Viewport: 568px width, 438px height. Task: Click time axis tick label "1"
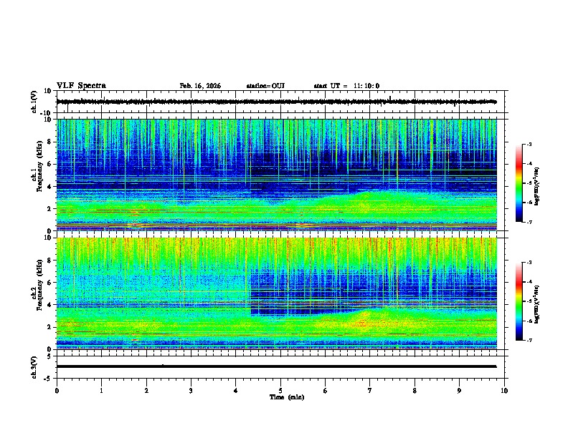(x=101, y=391)
